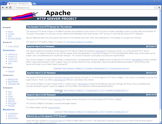Click Download link under httpd 2.0.64
Image resolution: width=162 pixels, height=124 pixels.
(x=58, y=112)
